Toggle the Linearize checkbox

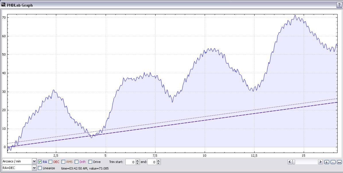[40, 168]
